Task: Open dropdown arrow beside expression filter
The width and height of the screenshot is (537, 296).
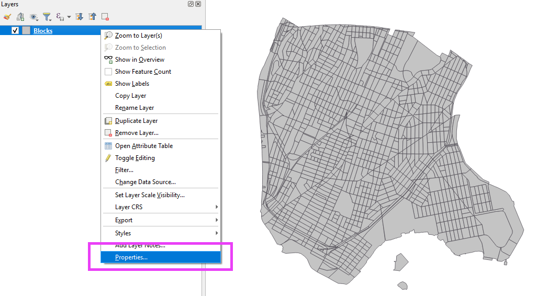Action: tap(69, 17)
